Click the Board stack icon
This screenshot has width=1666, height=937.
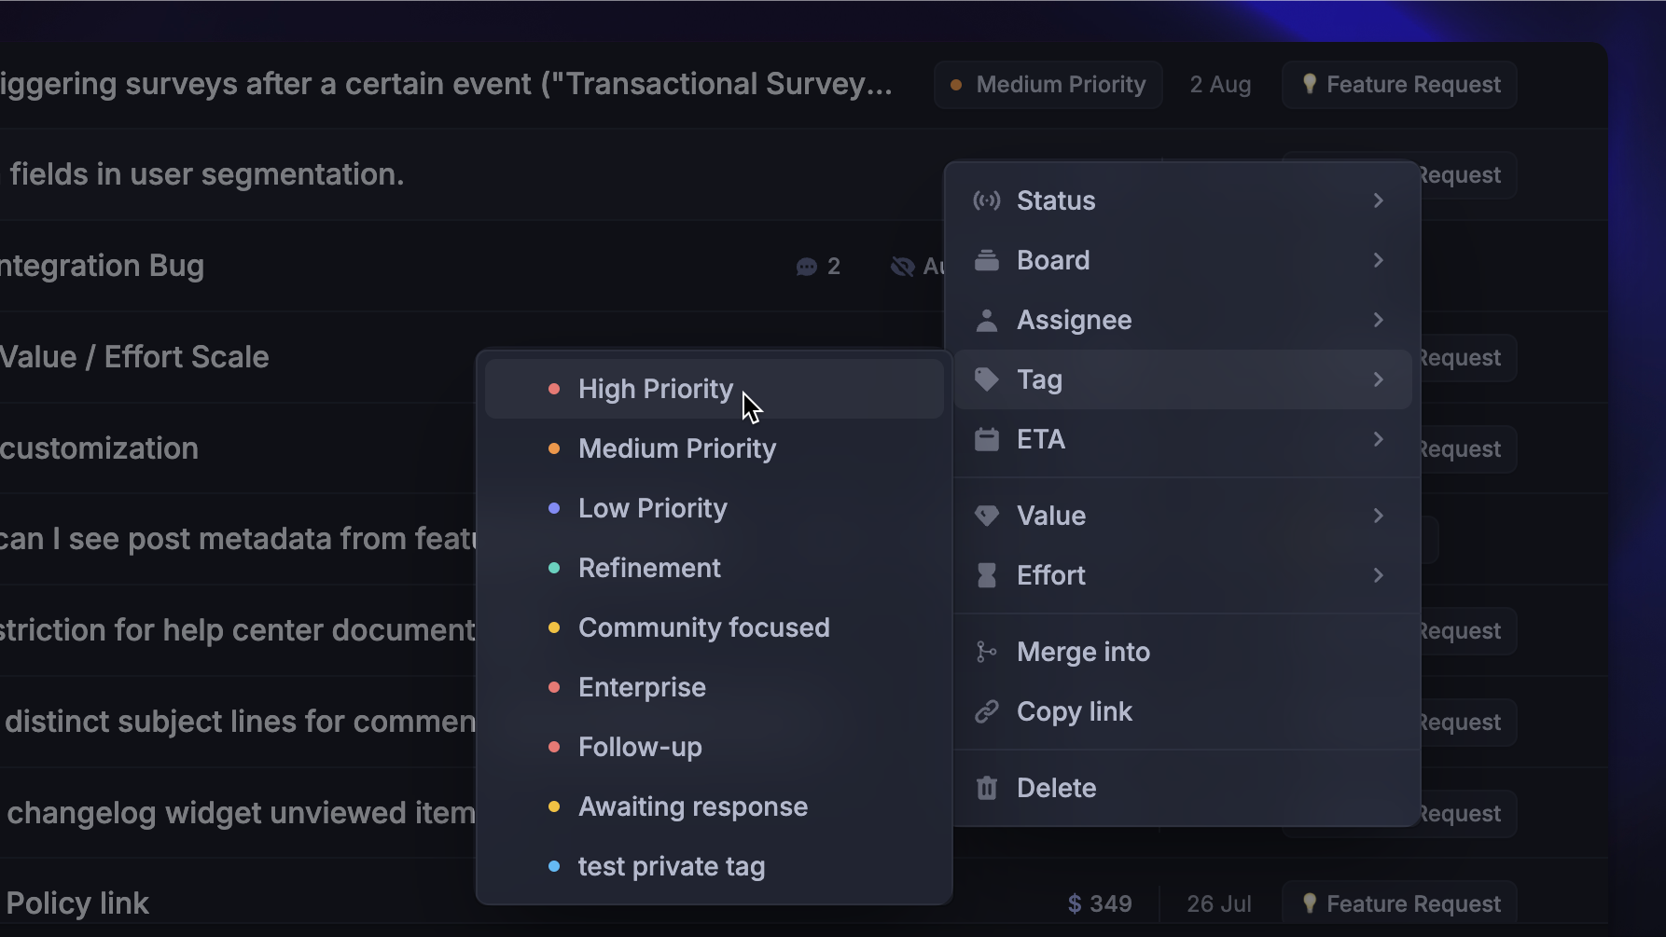click(x=986, y=260)
